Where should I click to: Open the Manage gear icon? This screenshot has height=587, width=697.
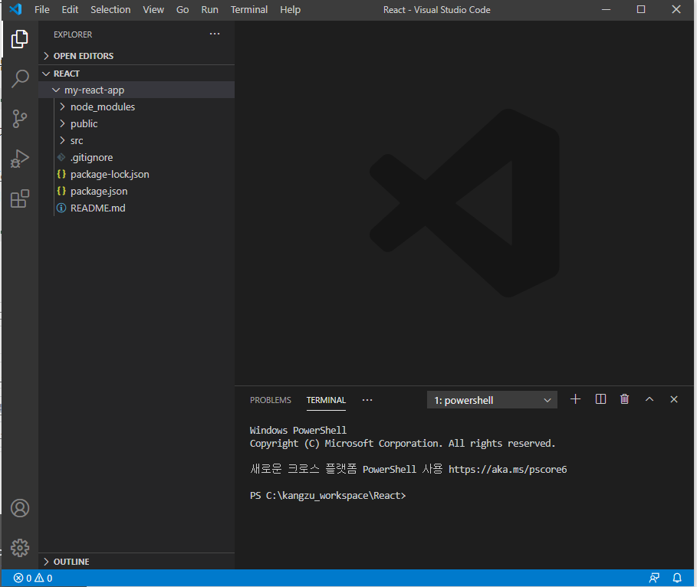pyautogui.click(x=20, y=547)
